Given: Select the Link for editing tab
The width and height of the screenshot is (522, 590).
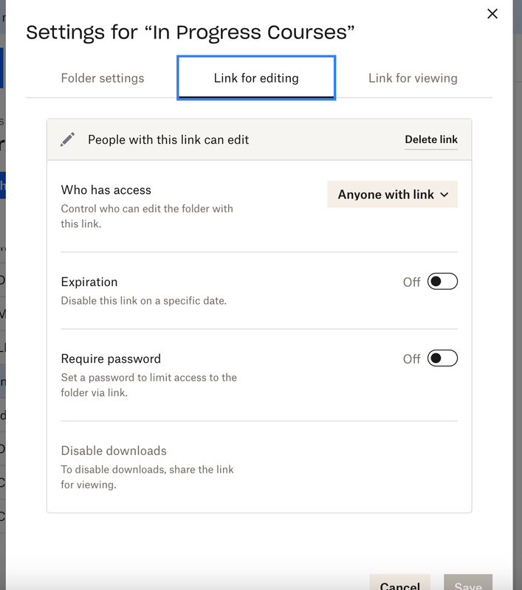Looking at the screenshot, I should tap(256, 78).
